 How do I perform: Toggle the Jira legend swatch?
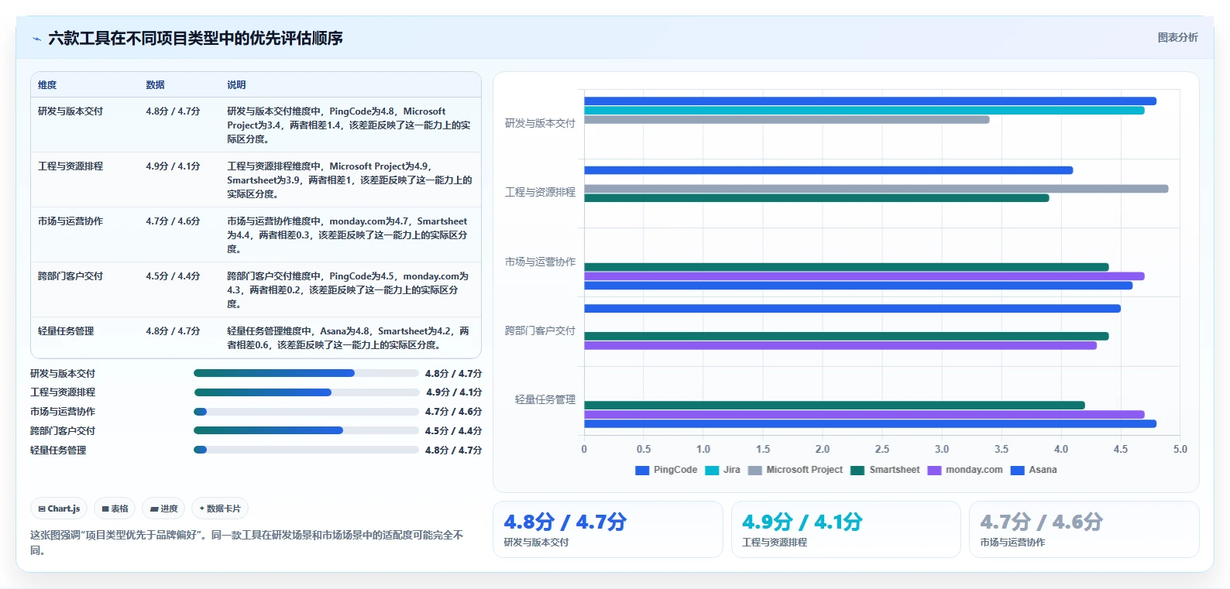point(712,470)
